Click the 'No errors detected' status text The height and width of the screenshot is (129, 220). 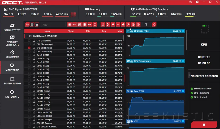pyautogui.click(x=204, y=76)
